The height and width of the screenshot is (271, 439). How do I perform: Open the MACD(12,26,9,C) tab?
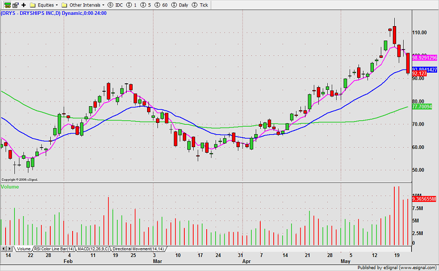[x=93, y=249]
